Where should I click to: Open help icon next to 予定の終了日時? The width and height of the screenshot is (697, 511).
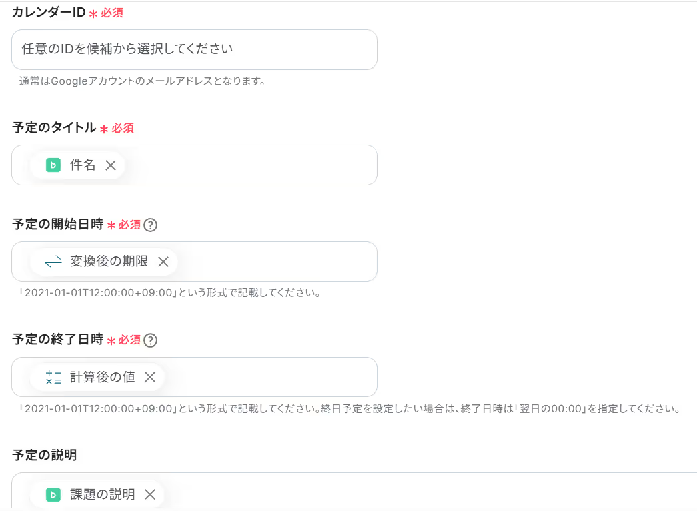(x=150, y=340)
